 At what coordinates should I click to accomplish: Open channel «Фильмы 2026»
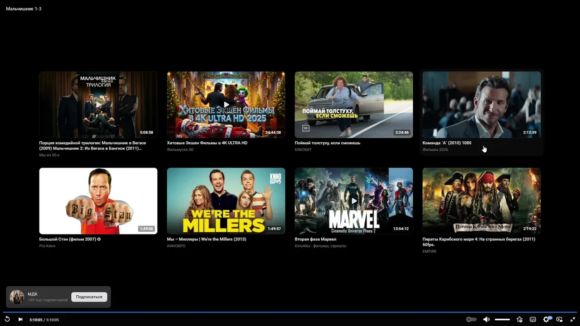pyautogui.click(x=435, y=150)
